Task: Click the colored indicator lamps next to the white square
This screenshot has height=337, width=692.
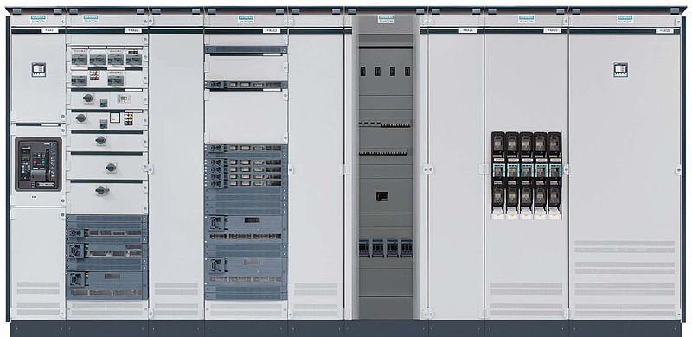Action: (x=128, y=119)
